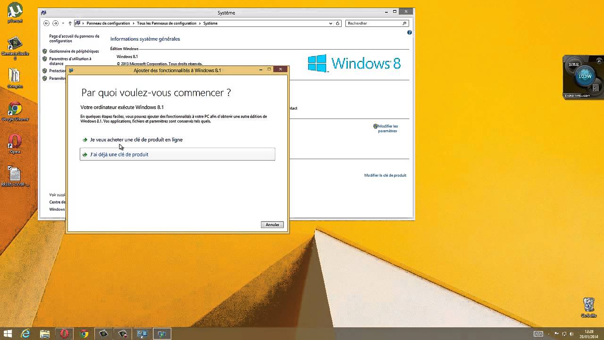Click the taskbar clock showing 12:28
The image size is (604, 340).
pyautogui.click(x=588, y=334)
